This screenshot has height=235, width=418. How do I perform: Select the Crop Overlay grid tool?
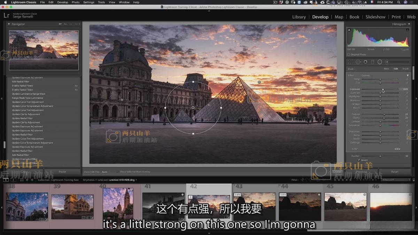click(351, 62)
